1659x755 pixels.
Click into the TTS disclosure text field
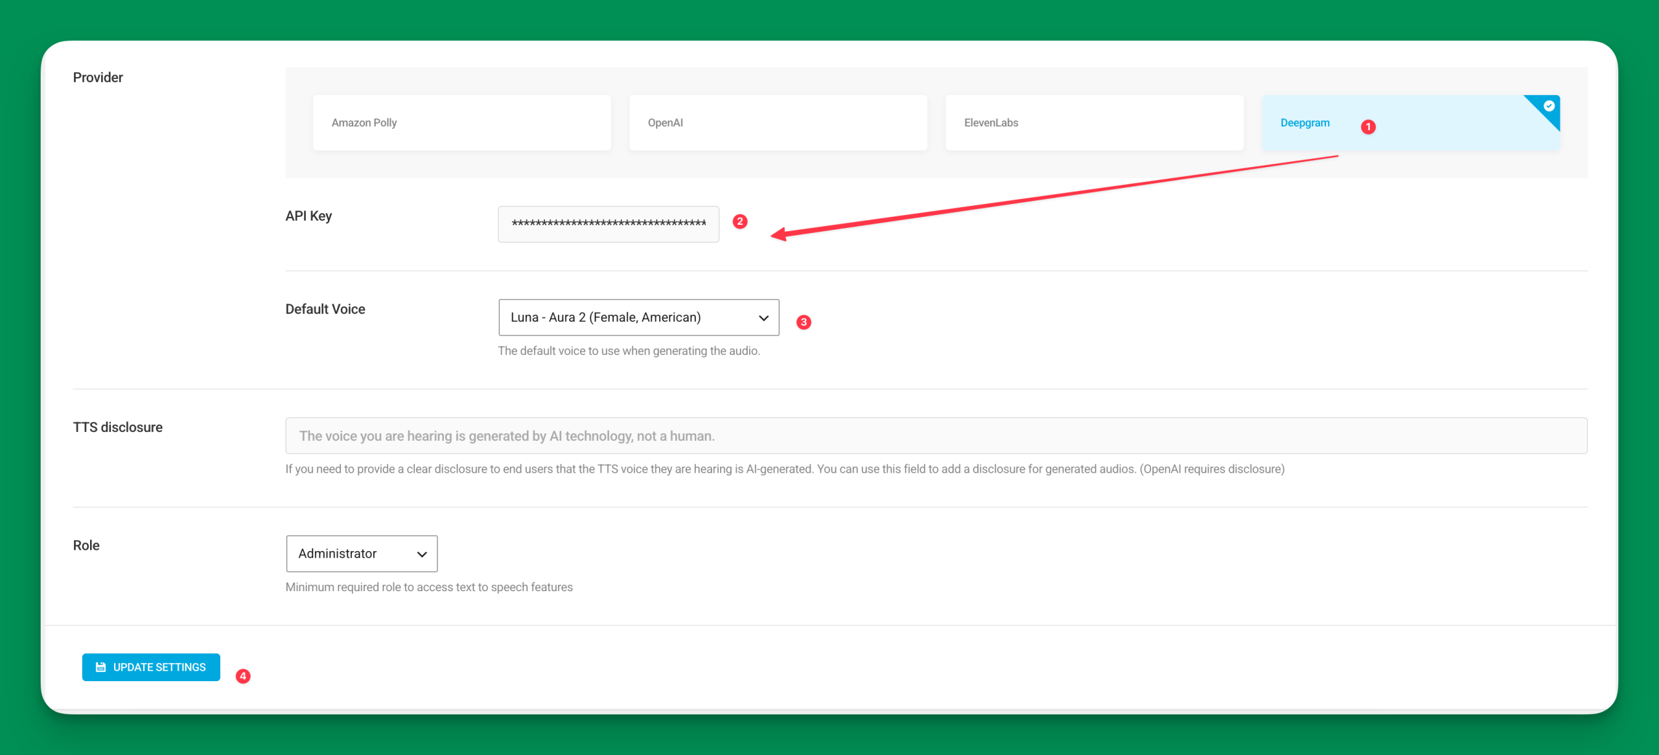936,436
